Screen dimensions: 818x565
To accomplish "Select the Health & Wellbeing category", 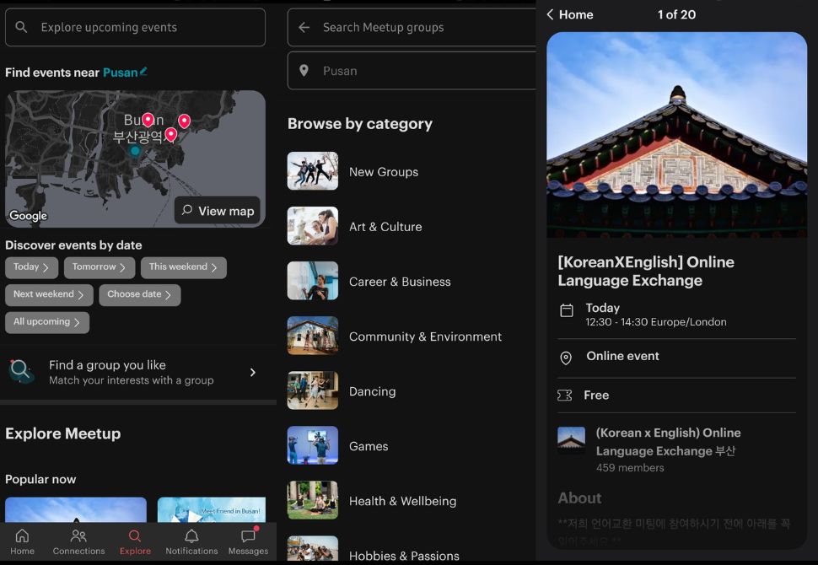I will click(410, 500).
